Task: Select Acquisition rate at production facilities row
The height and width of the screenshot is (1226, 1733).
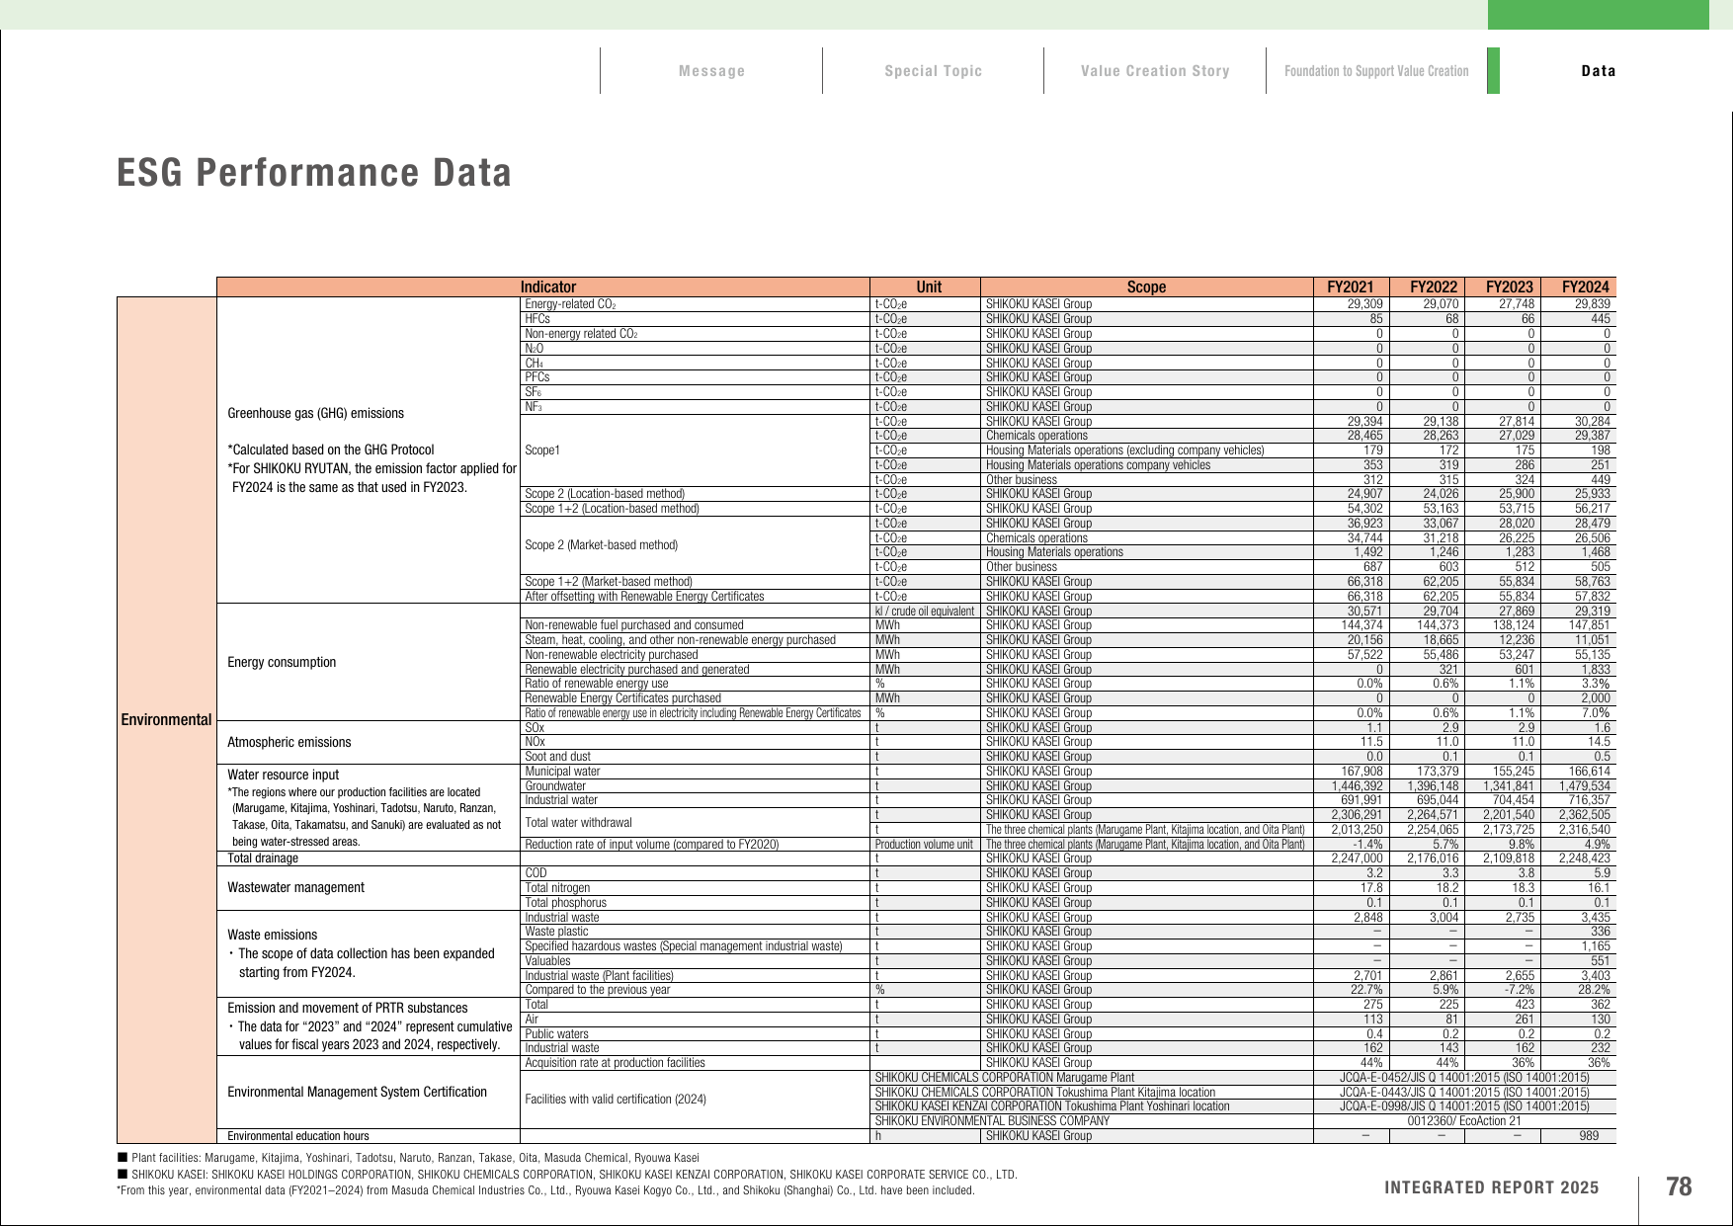Action: pyautogui.click(x=615, y=1063)
